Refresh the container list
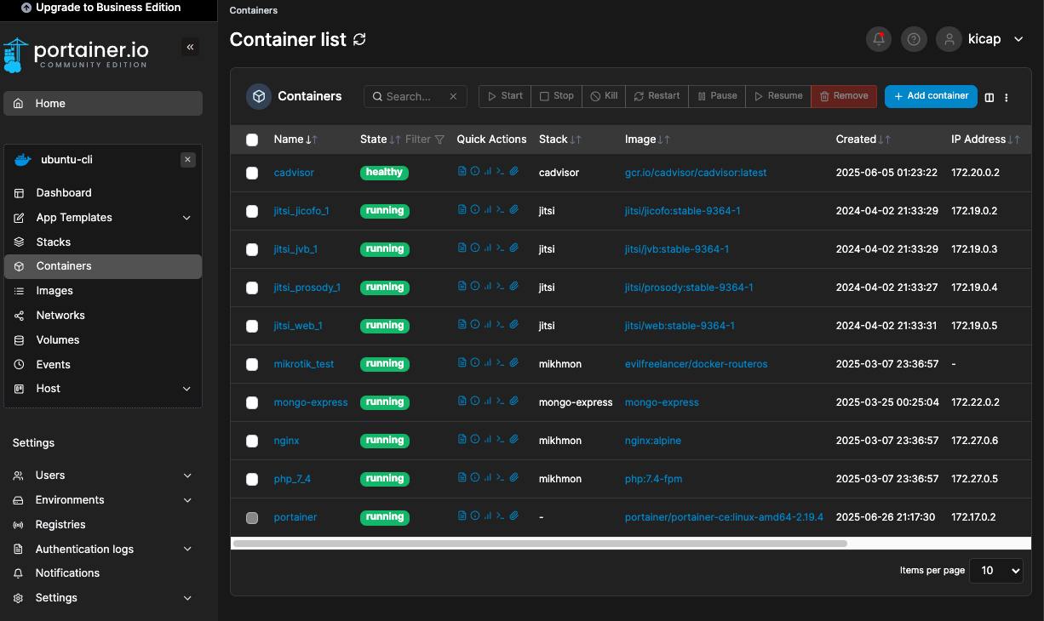The image size is (1044, 621). tap(359, 39)
